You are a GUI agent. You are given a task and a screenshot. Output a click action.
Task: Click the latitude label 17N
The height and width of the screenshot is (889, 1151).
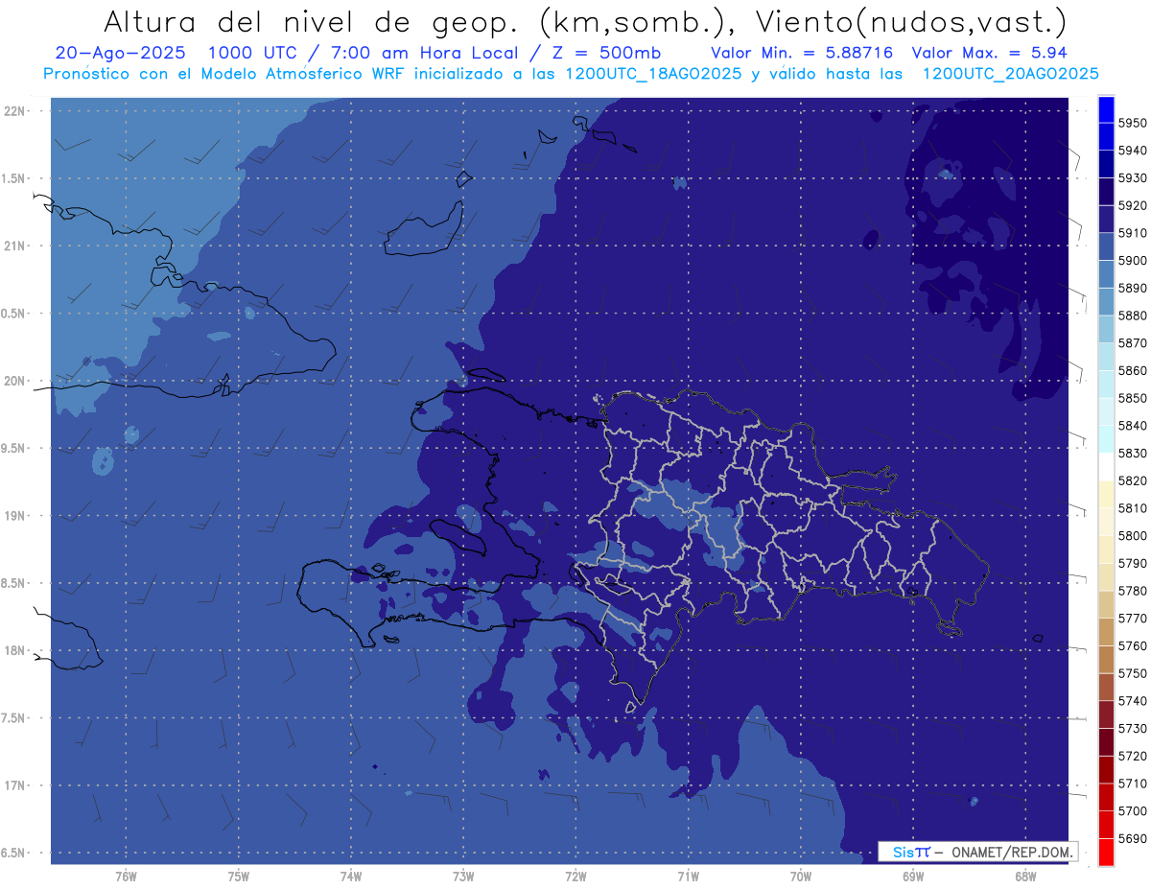tap(15, 785)
